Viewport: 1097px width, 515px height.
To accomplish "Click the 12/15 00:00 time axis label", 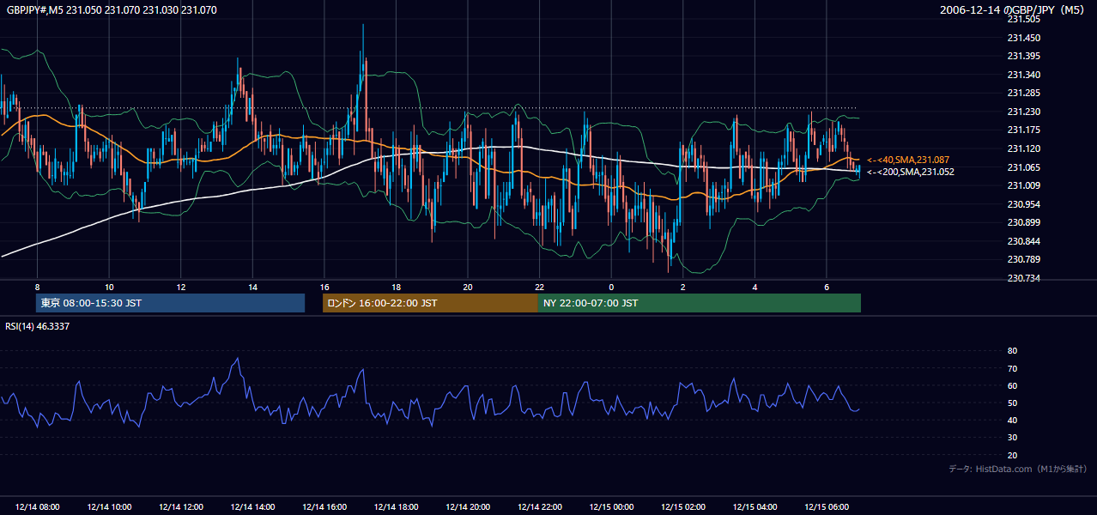I will tap(611, 507).
